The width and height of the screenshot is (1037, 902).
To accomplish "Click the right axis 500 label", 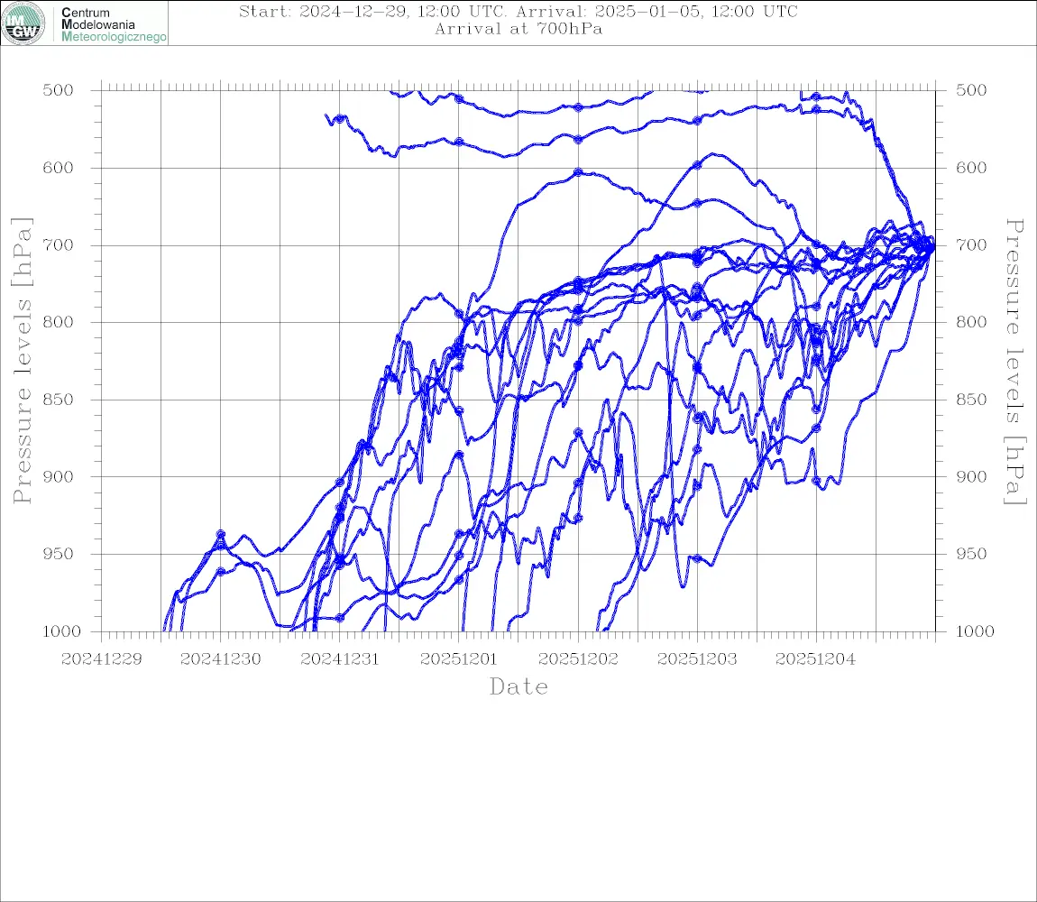I will 971,90.
